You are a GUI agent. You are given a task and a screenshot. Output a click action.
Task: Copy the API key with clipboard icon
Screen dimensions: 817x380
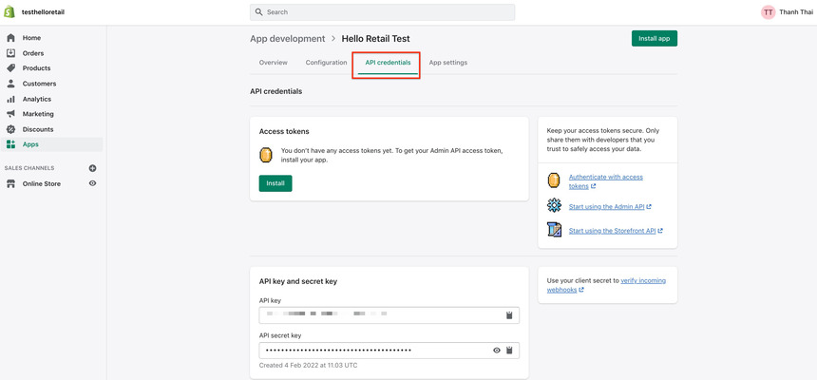pos(509,315)
